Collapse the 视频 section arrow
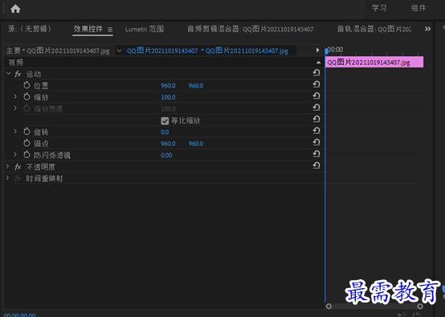Screen dimensions: 445x317 point(318,63)
